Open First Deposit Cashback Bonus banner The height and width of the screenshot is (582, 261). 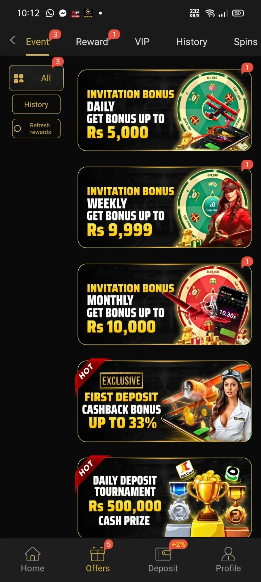point(165,401)
